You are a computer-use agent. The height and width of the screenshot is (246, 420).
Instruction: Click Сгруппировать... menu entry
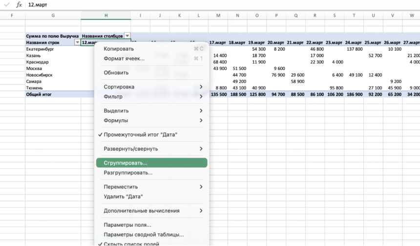(151, 163)
